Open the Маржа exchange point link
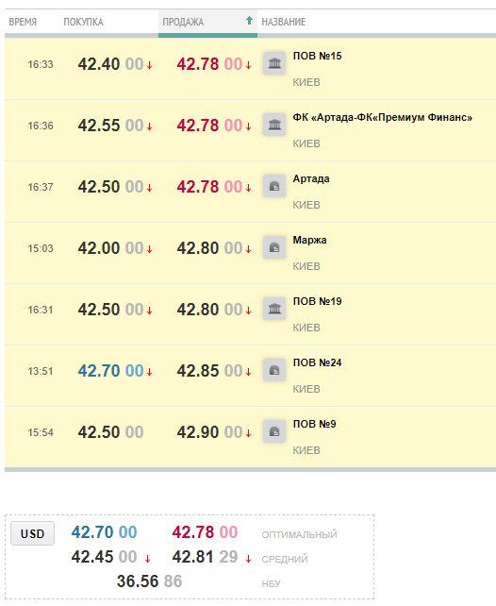Viewport: 496px width, 606px height. pos(309,240)
